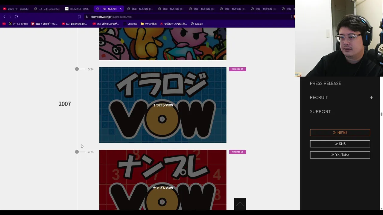
Task: Click the 5.24 release date text
Action: [x=91, y=69]
